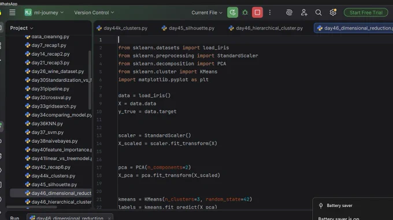Click line number 13 in the gutter
Image resolution: width=393 pixels, height=220 pixels.
99,135
